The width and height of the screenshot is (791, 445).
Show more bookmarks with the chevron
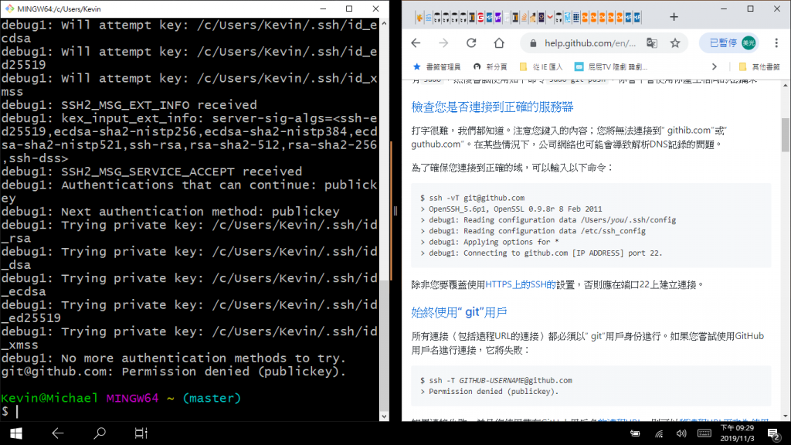tap(714, 66)
